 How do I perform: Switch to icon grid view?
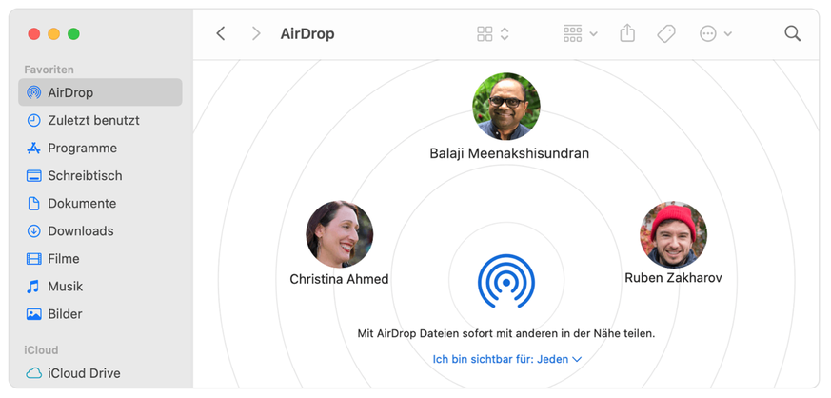(x=485, y=34)
